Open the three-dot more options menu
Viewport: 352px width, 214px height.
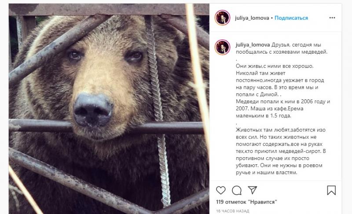coord(332,18)
